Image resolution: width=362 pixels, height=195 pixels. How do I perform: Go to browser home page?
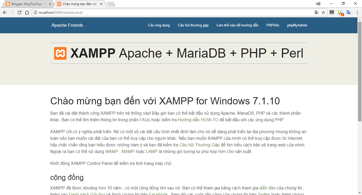click(x=27, y=12)
